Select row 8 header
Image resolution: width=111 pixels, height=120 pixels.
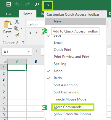click(4, 109)
